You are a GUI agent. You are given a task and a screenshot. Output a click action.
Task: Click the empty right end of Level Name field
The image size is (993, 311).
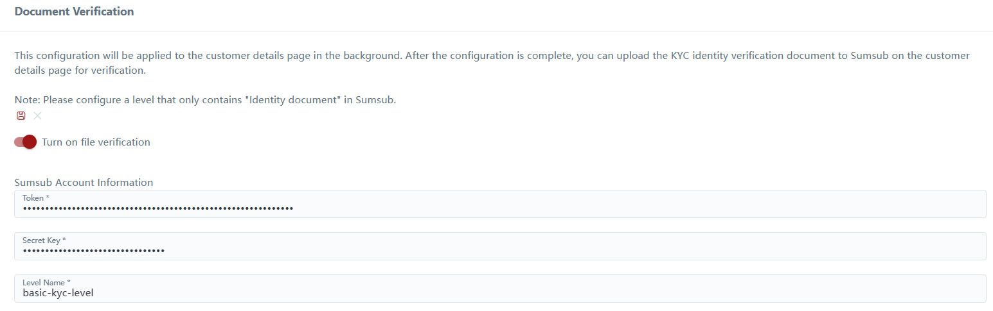coord(900,290)
